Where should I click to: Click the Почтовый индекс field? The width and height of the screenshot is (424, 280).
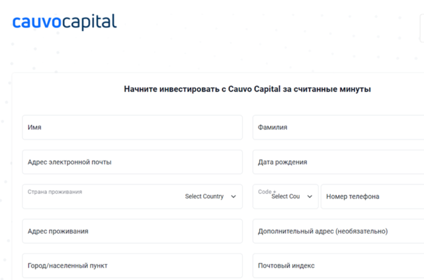coord(338,266)
